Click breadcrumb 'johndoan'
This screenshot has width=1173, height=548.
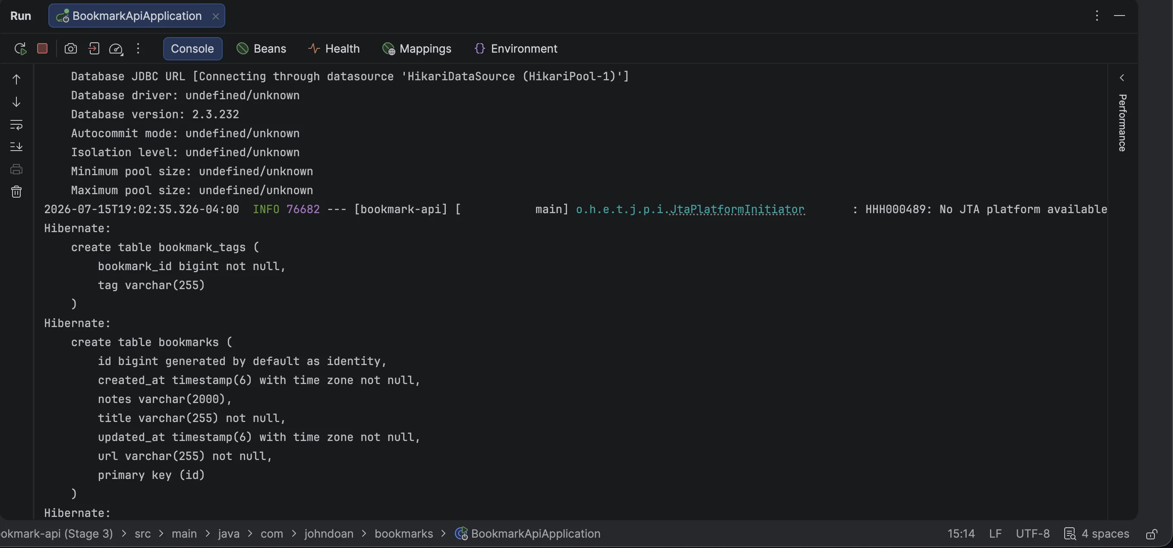click(329, 533)
